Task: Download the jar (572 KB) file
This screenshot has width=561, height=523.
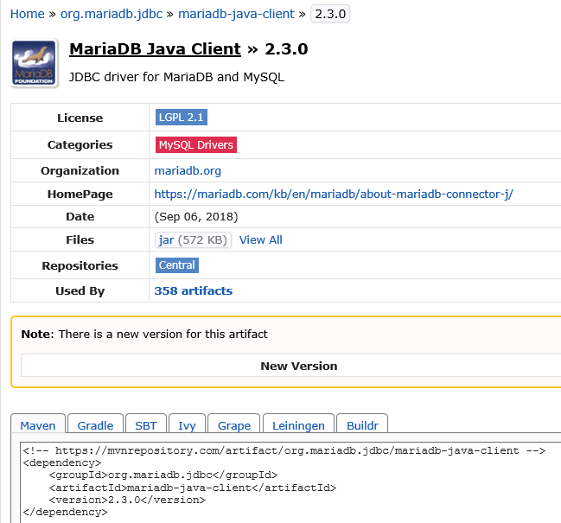Action: pos(194,239)
